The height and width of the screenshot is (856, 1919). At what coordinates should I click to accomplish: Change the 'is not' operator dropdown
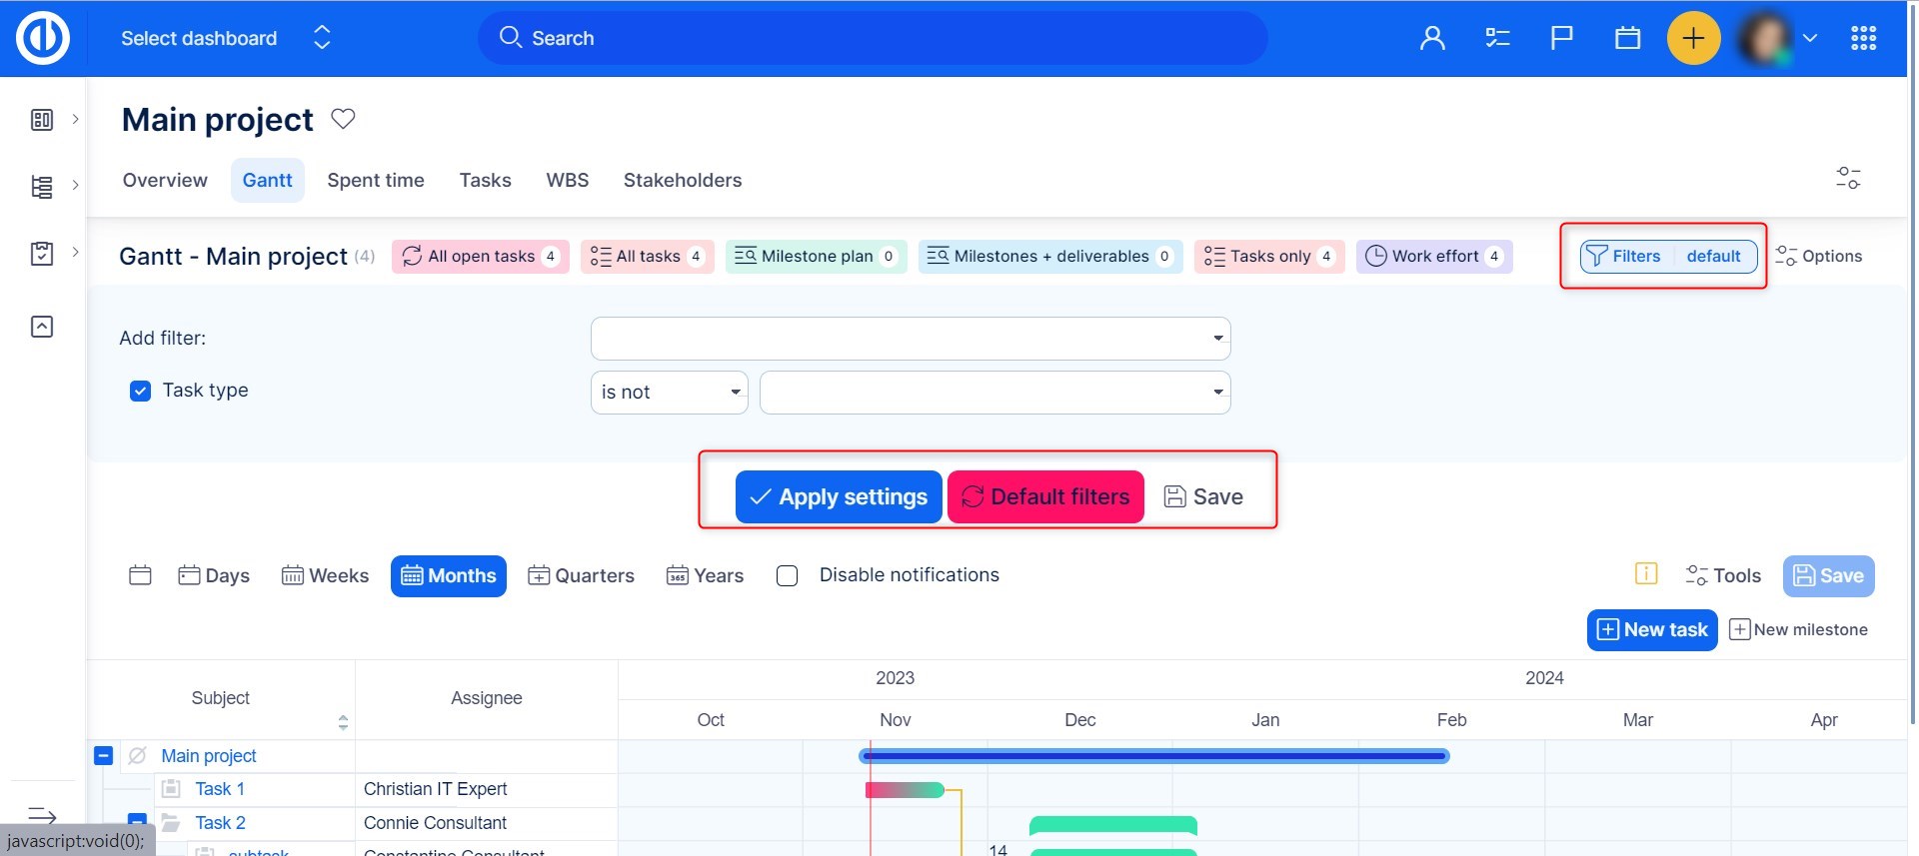(x=669, y=393)
